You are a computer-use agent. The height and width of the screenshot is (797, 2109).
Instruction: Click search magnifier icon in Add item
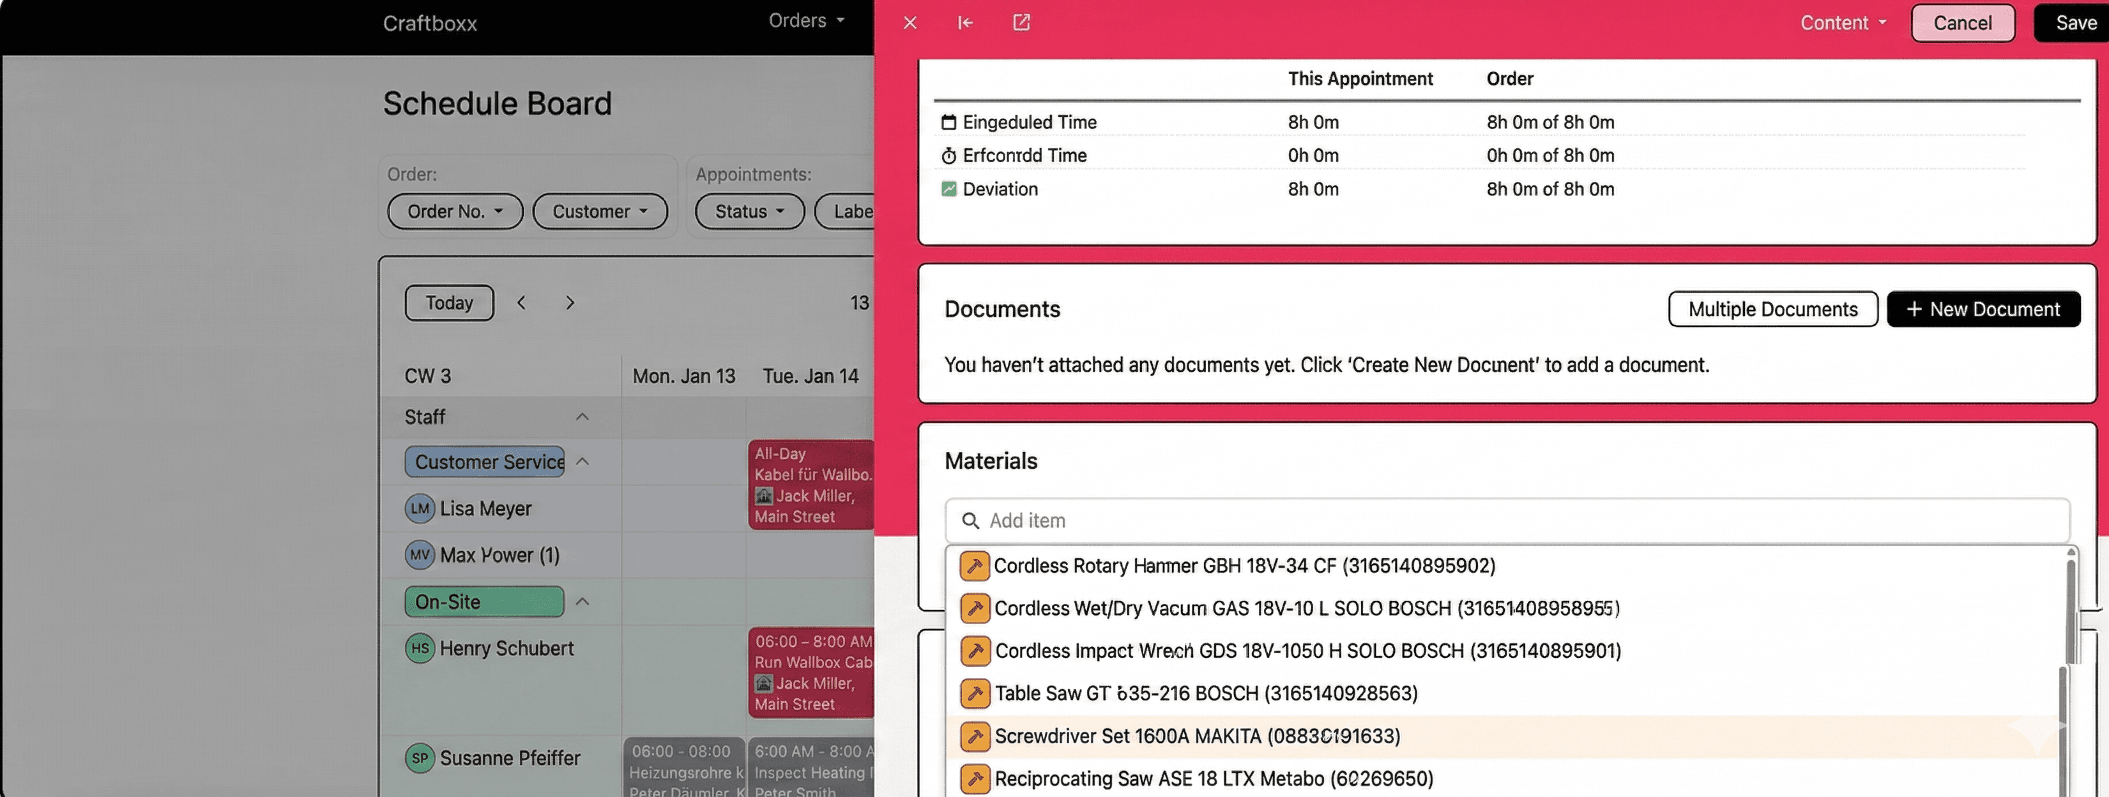970,521
